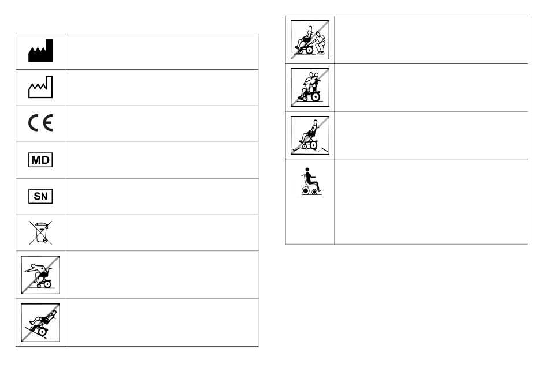Click the empty cell beside the person-pushing-wheelchair pictogram

pos(431,40)
